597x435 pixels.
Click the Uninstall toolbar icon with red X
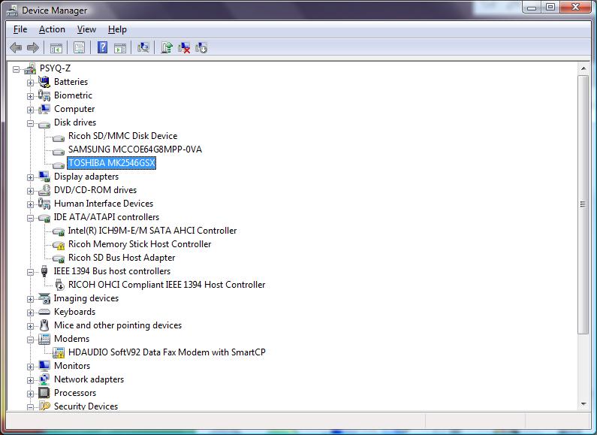pos(184,47)
